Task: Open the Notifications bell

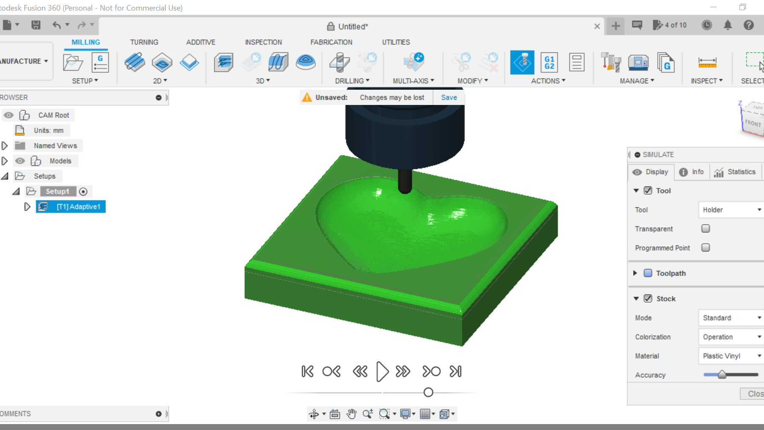Action: [x=728, y=25]
